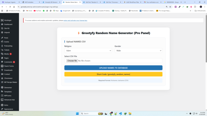Open the Comments menu item
Image resolution: width=207 pixels, height=116 pixels.
click(x=8, y=62)
